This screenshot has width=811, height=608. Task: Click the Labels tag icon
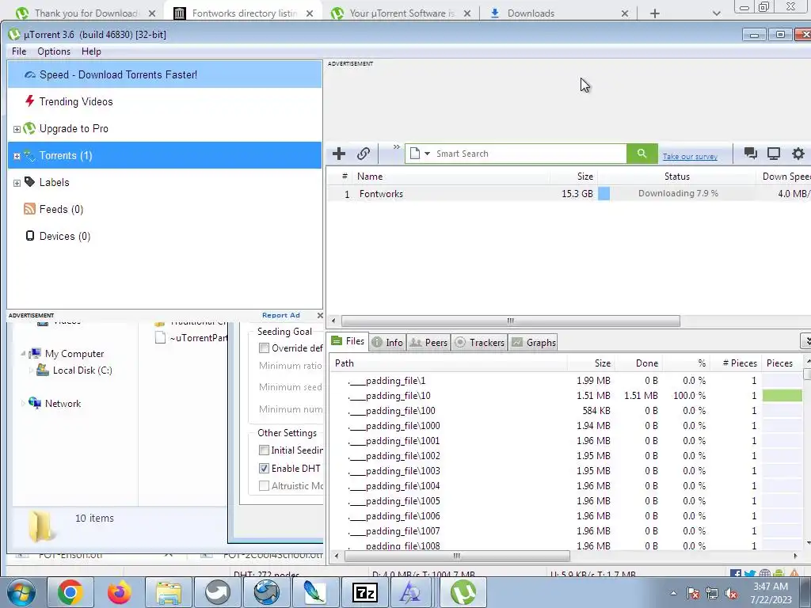click(x=29, y=182)
